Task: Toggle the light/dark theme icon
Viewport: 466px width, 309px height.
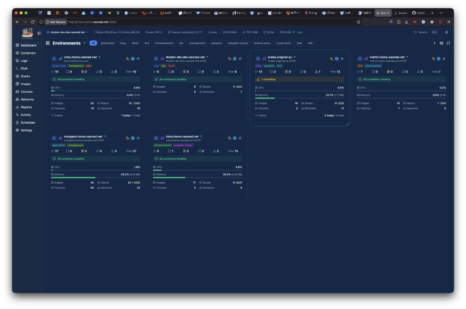Action: pos(446,32)
